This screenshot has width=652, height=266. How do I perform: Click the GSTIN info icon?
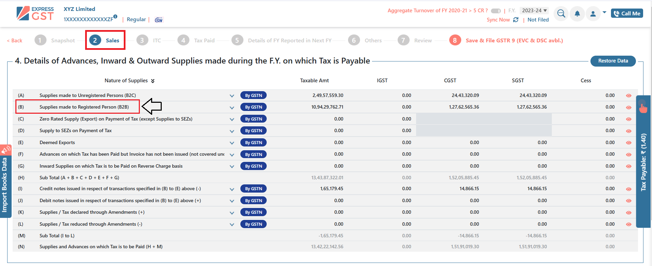tap(115, 16)
